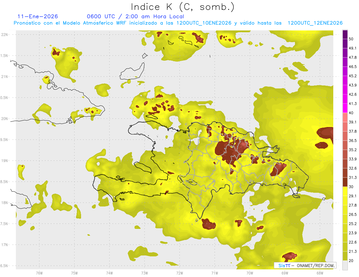
Task: Click the "37.8" color scale value
Action: coord(353,131)
